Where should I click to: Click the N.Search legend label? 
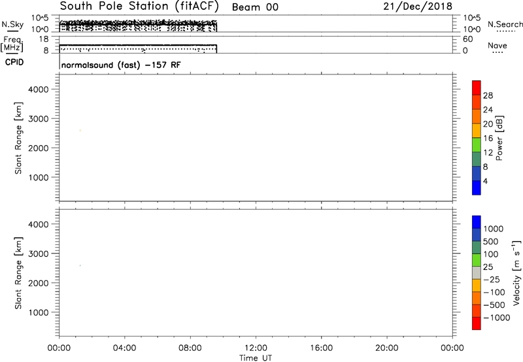[x=505, y=24]
